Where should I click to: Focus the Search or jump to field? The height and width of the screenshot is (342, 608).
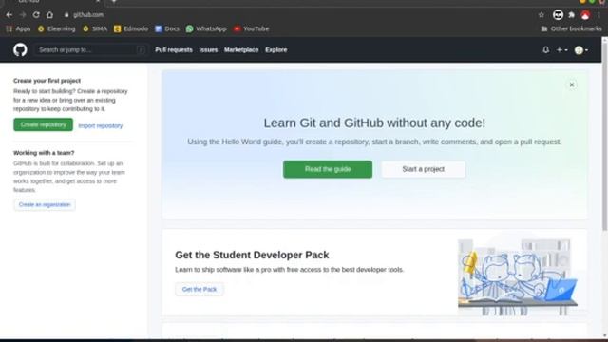pos(91,50)
